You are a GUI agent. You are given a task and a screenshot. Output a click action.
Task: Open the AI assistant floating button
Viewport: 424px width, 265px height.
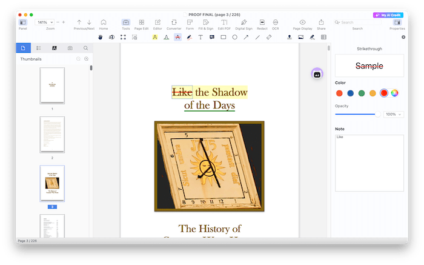click(317, 74)
